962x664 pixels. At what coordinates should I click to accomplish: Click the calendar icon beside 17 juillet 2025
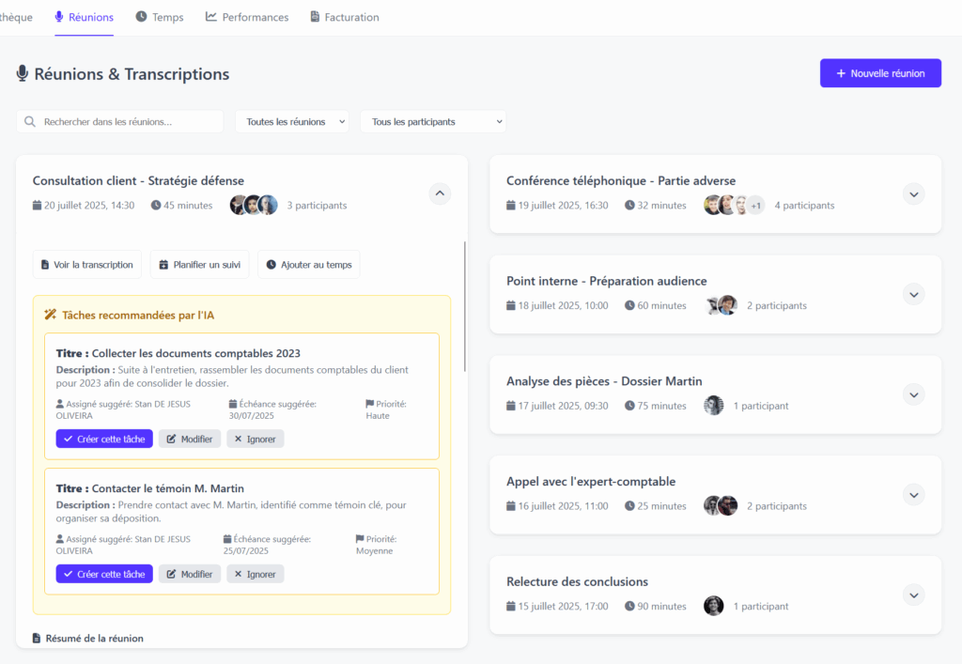(510, 406)
